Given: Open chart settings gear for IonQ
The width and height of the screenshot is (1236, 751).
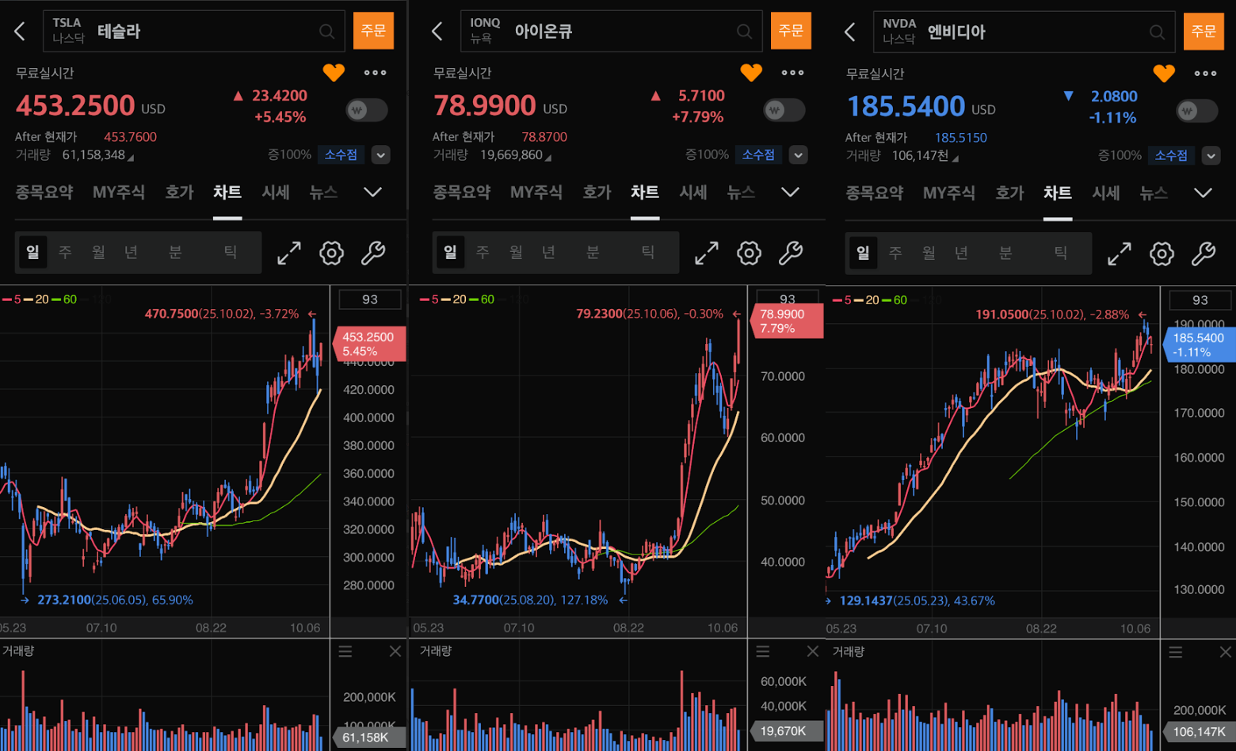Looking at the screenshot, I should coord(749,254).
